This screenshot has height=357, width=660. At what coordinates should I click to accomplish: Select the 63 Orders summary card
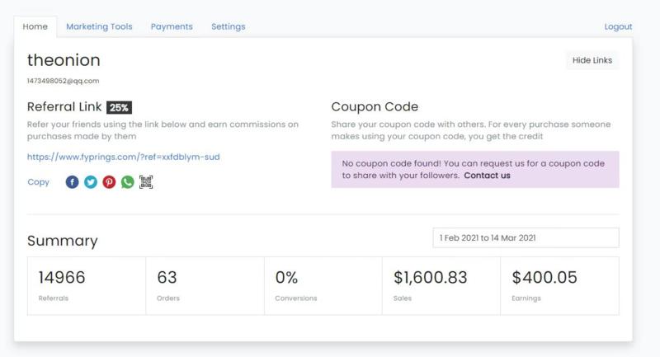[205, 285]
